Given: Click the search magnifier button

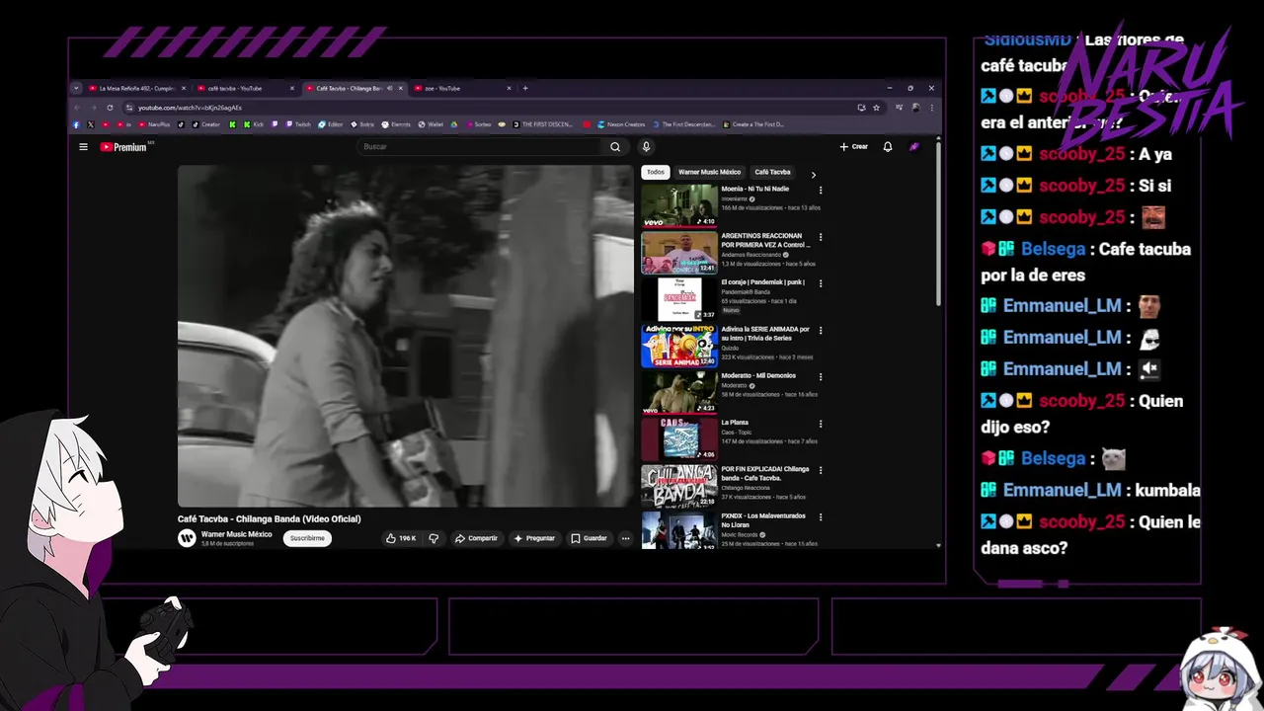Looking at the screenshot, I should tap(615, 147).
